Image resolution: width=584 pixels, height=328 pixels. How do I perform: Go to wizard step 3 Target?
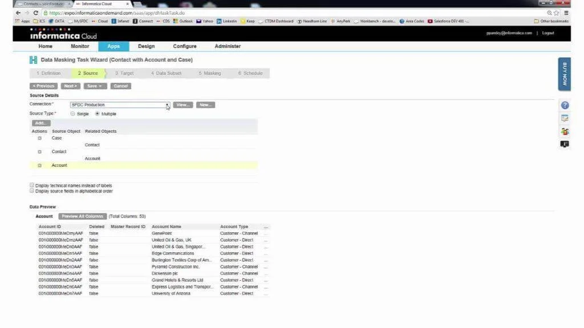click(x=124, y=73)
